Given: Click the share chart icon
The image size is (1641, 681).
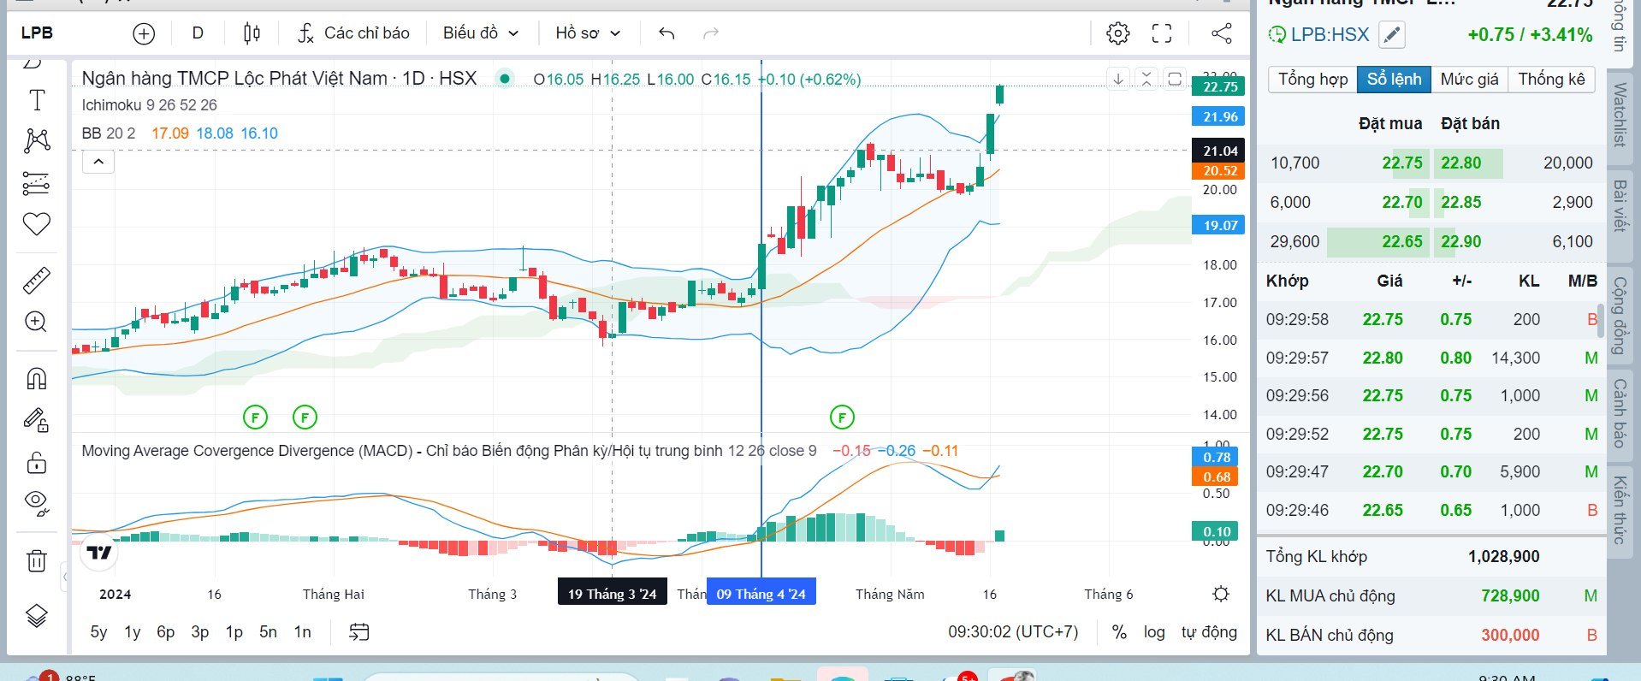Looking at the screenshot, I should (1222, 33).
